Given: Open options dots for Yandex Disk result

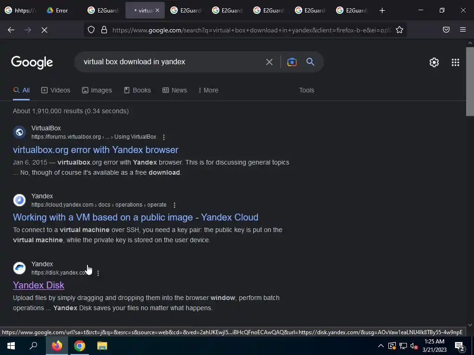Looking at the screenshot, I should point(98,273).
